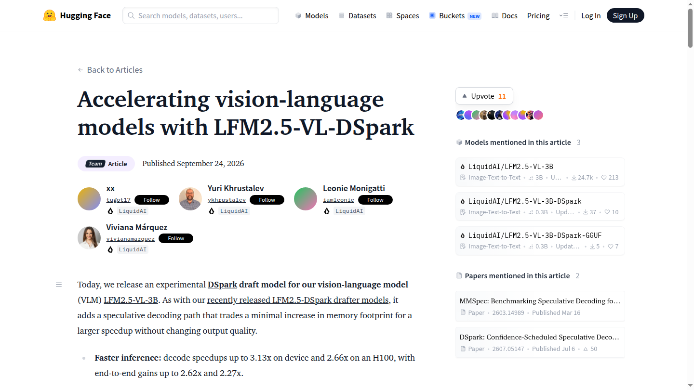Follow Yuri Khrustalev (ykhrustalev)
This screenshot has width=694, height=390.
click(267, 200)
